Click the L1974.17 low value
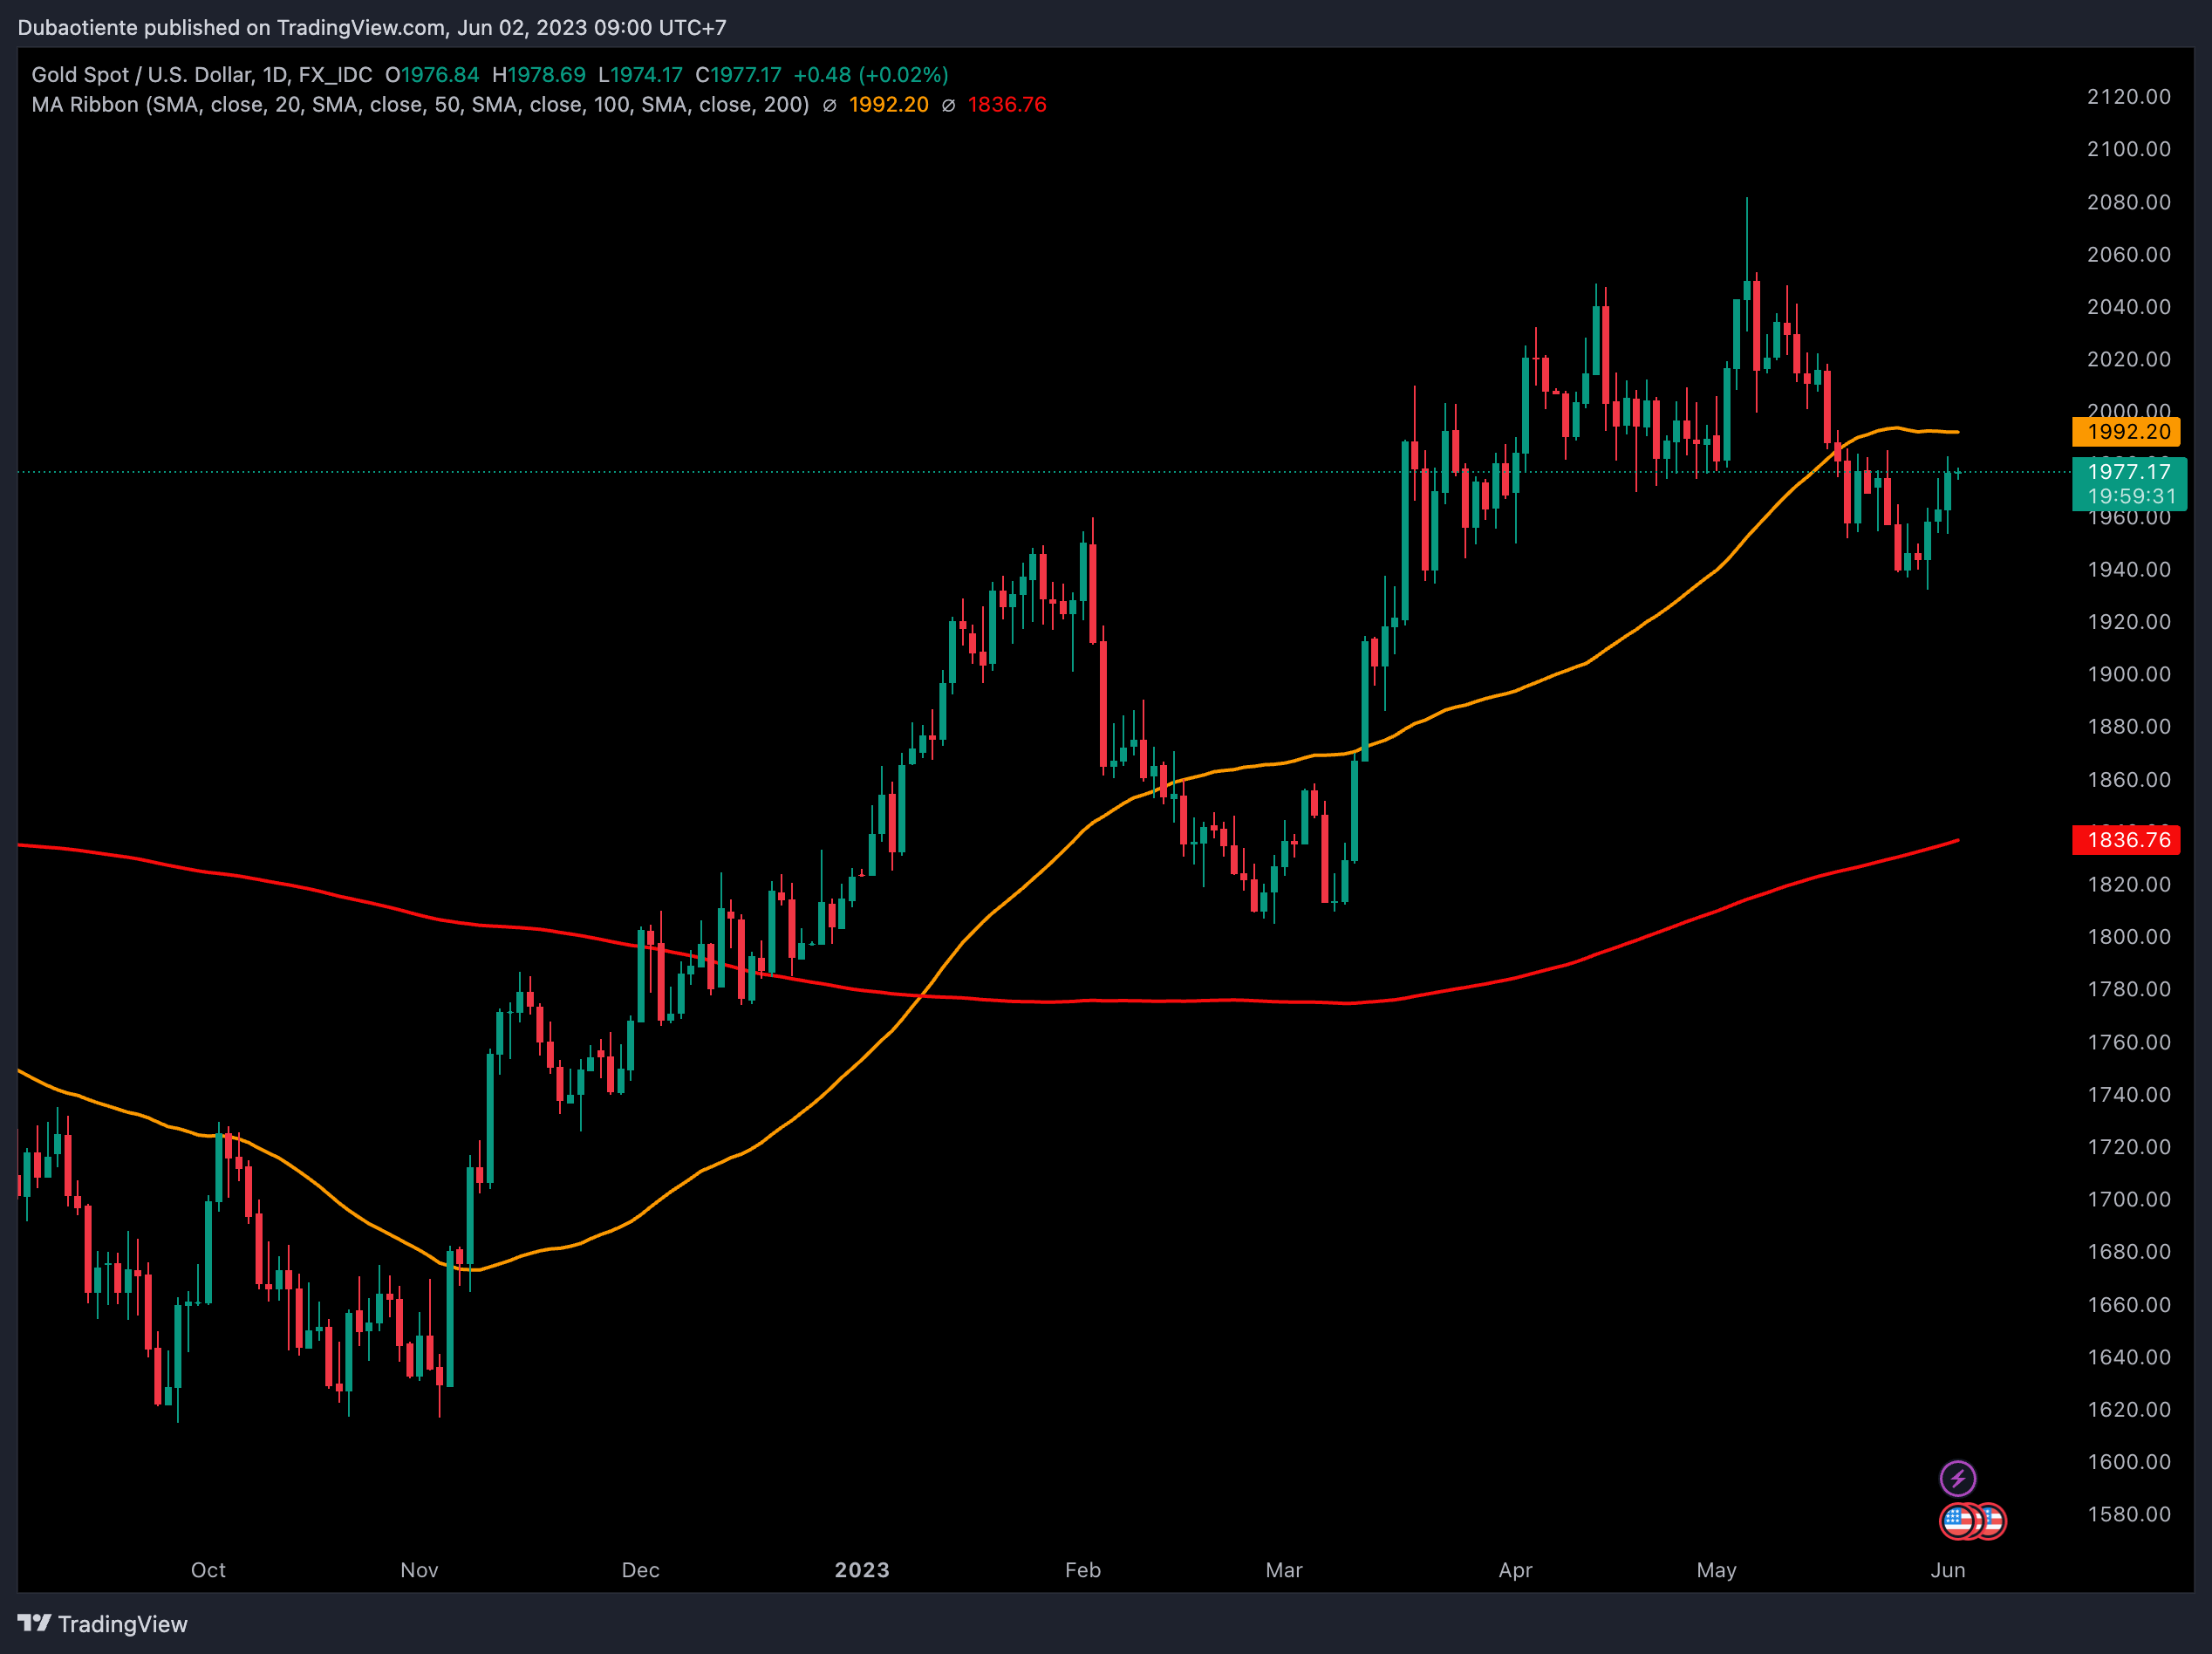2212x1654 pixels. (640, 75)
